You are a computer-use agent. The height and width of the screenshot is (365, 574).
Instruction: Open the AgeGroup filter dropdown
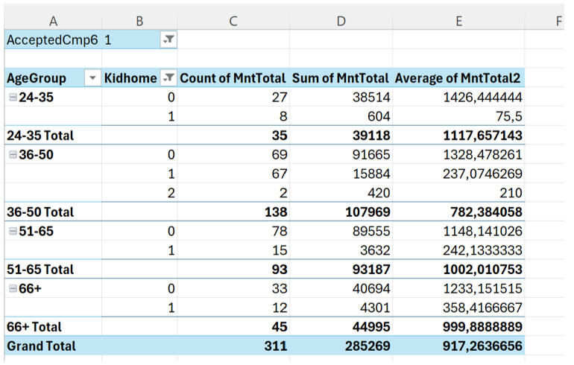(x=92, y=78)
